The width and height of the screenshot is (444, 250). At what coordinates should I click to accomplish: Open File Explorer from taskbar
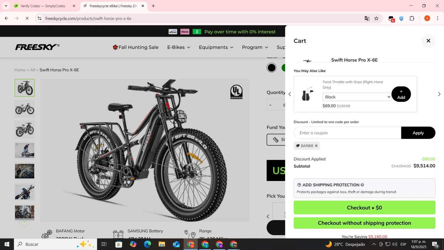[162, 244]
